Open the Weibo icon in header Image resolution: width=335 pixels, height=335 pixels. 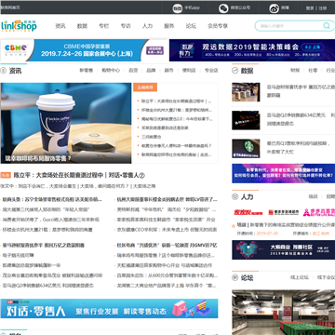click(x=275, y=8)
